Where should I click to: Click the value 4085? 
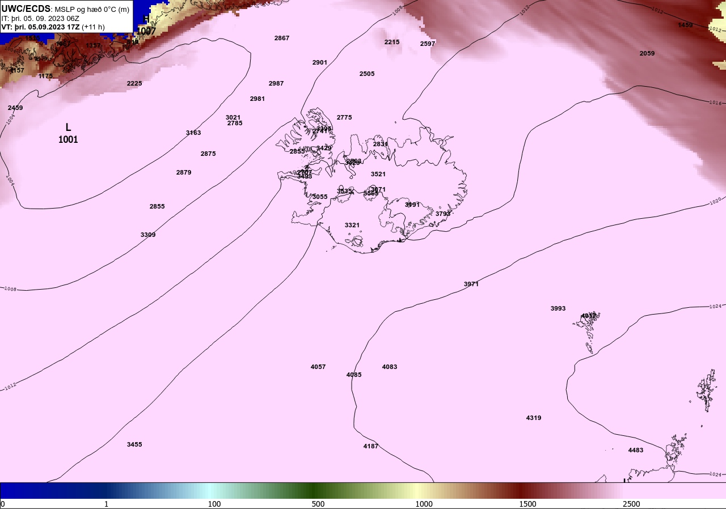pyautogui.click(x=354, y=375)
